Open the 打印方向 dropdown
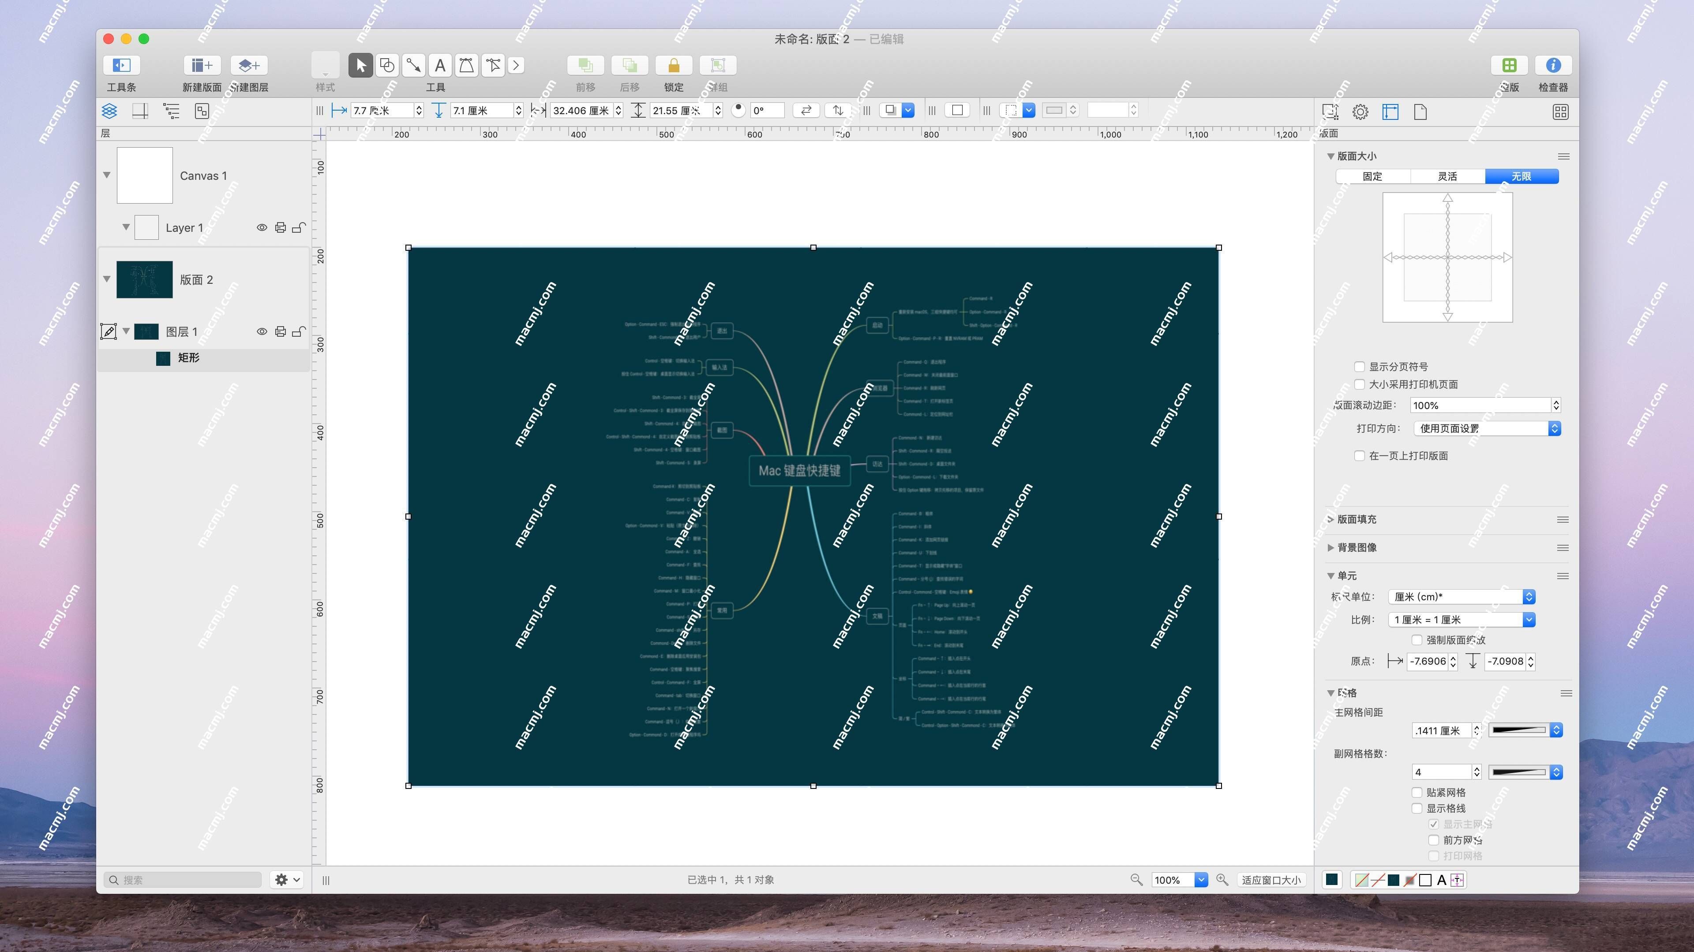The width and height of the screenshot is (1694, 952). [1487, 428]
